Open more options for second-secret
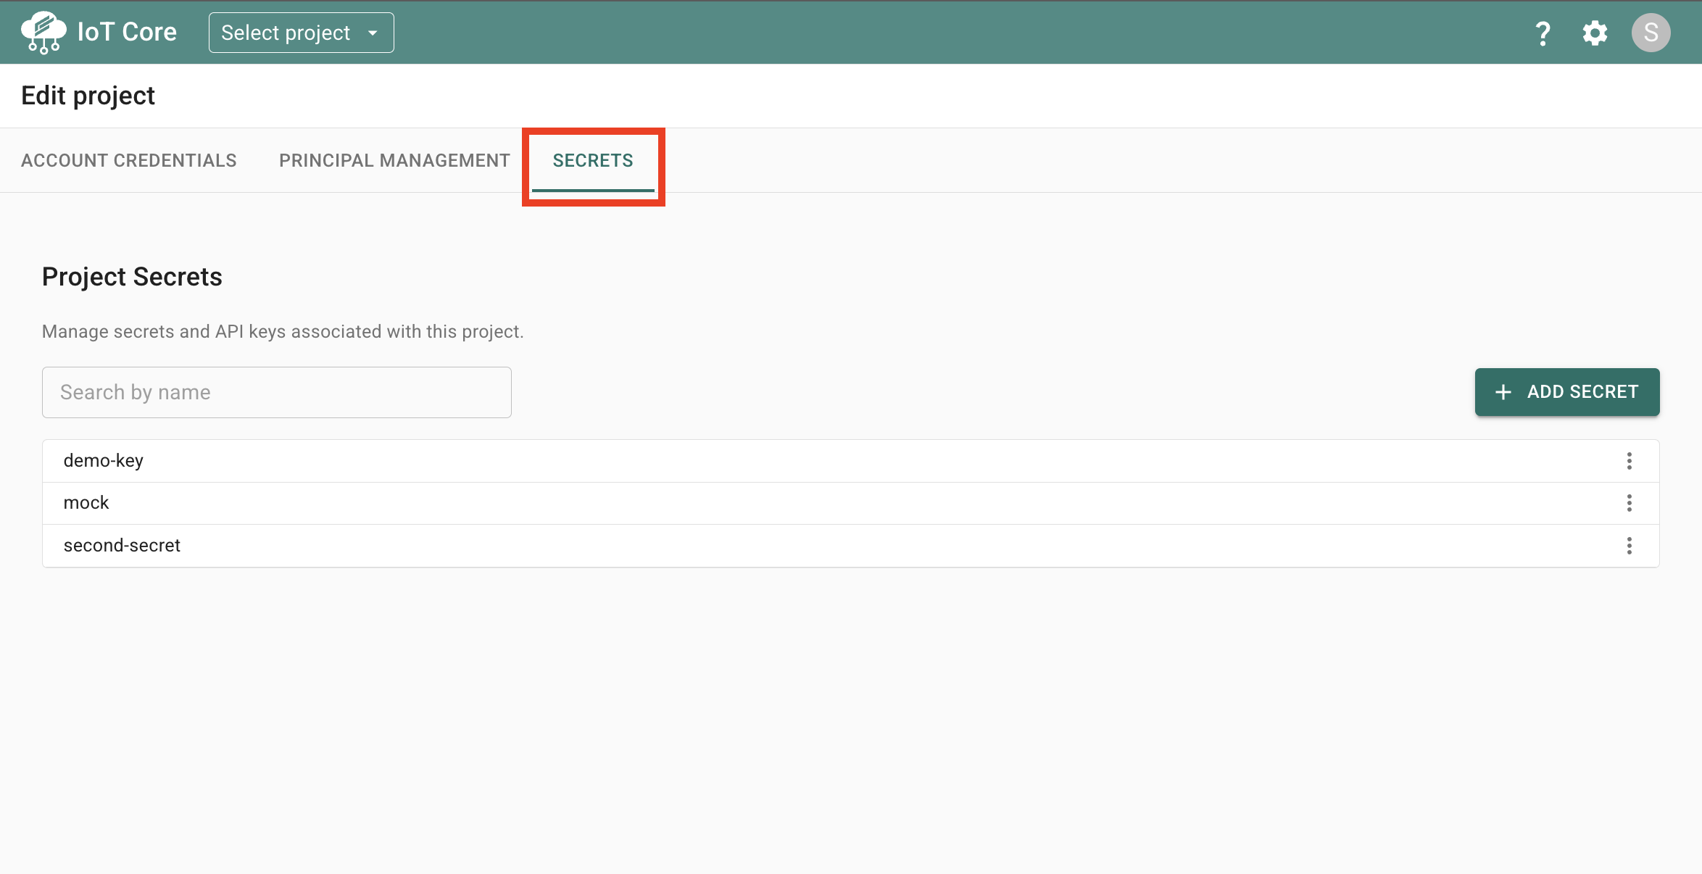The width and height of the screenshot is (1702, 874). click(1629, 546)
